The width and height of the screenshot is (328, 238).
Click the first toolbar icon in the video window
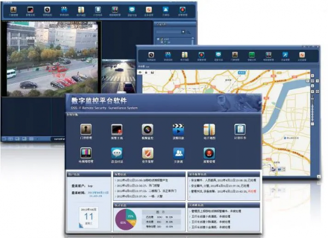pyautogui.click(x=12, y=10)
